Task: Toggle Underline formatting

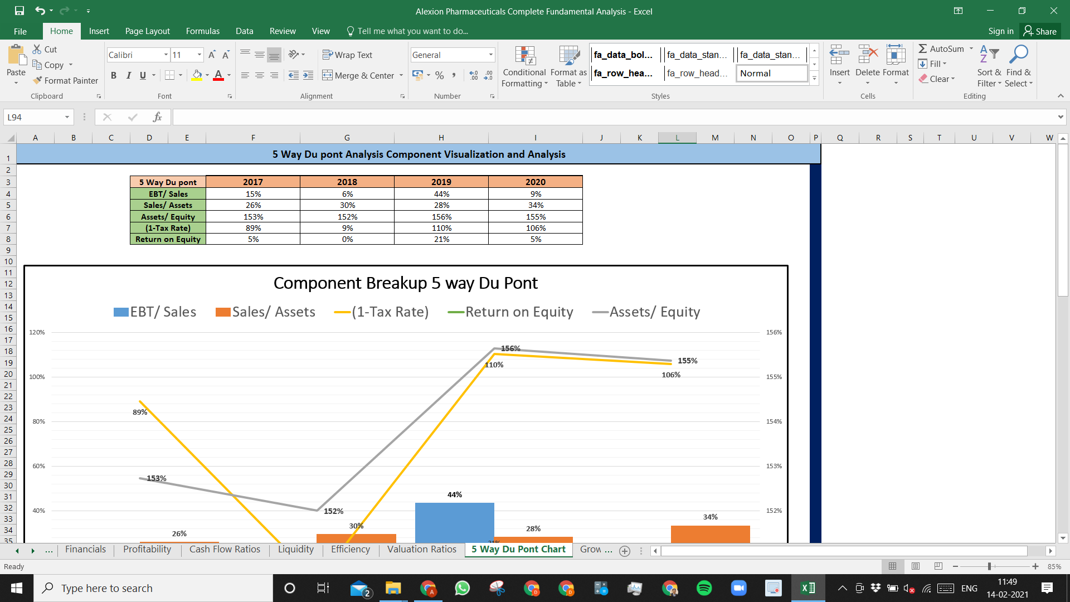Action: 143,75
